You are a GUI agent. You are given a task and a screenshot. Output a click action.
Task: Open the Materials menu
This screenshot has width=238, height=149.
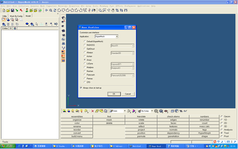point(63,6)
